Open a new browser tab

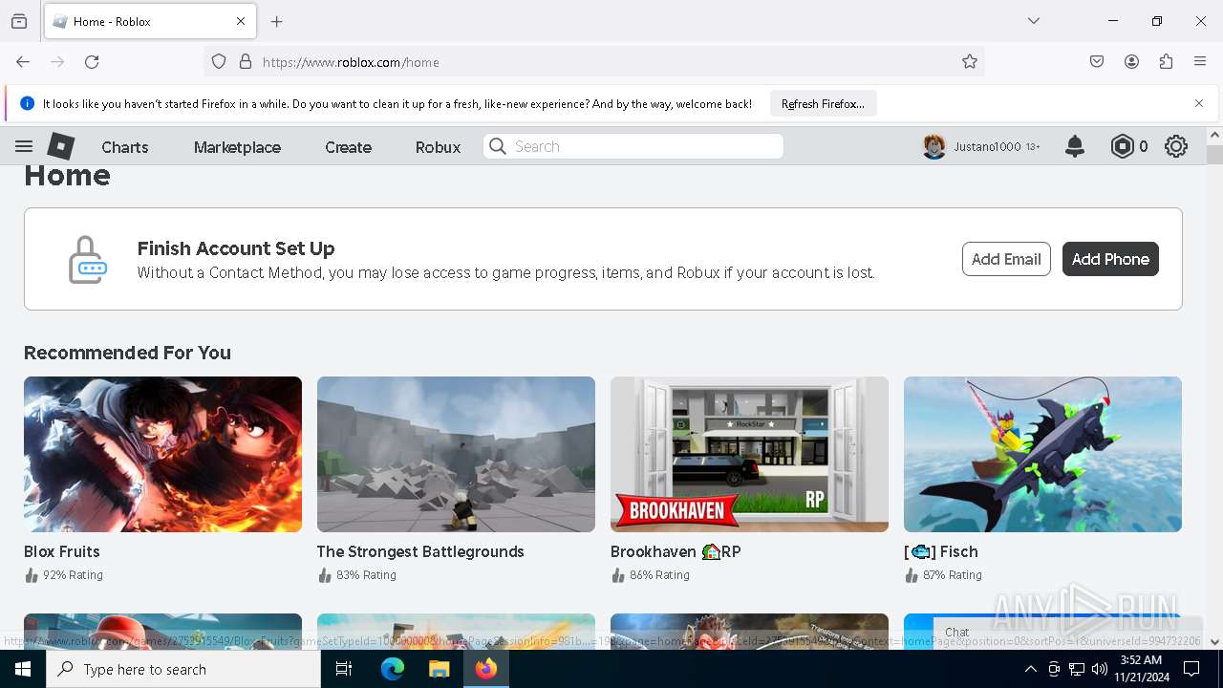[x=277, y=21]
